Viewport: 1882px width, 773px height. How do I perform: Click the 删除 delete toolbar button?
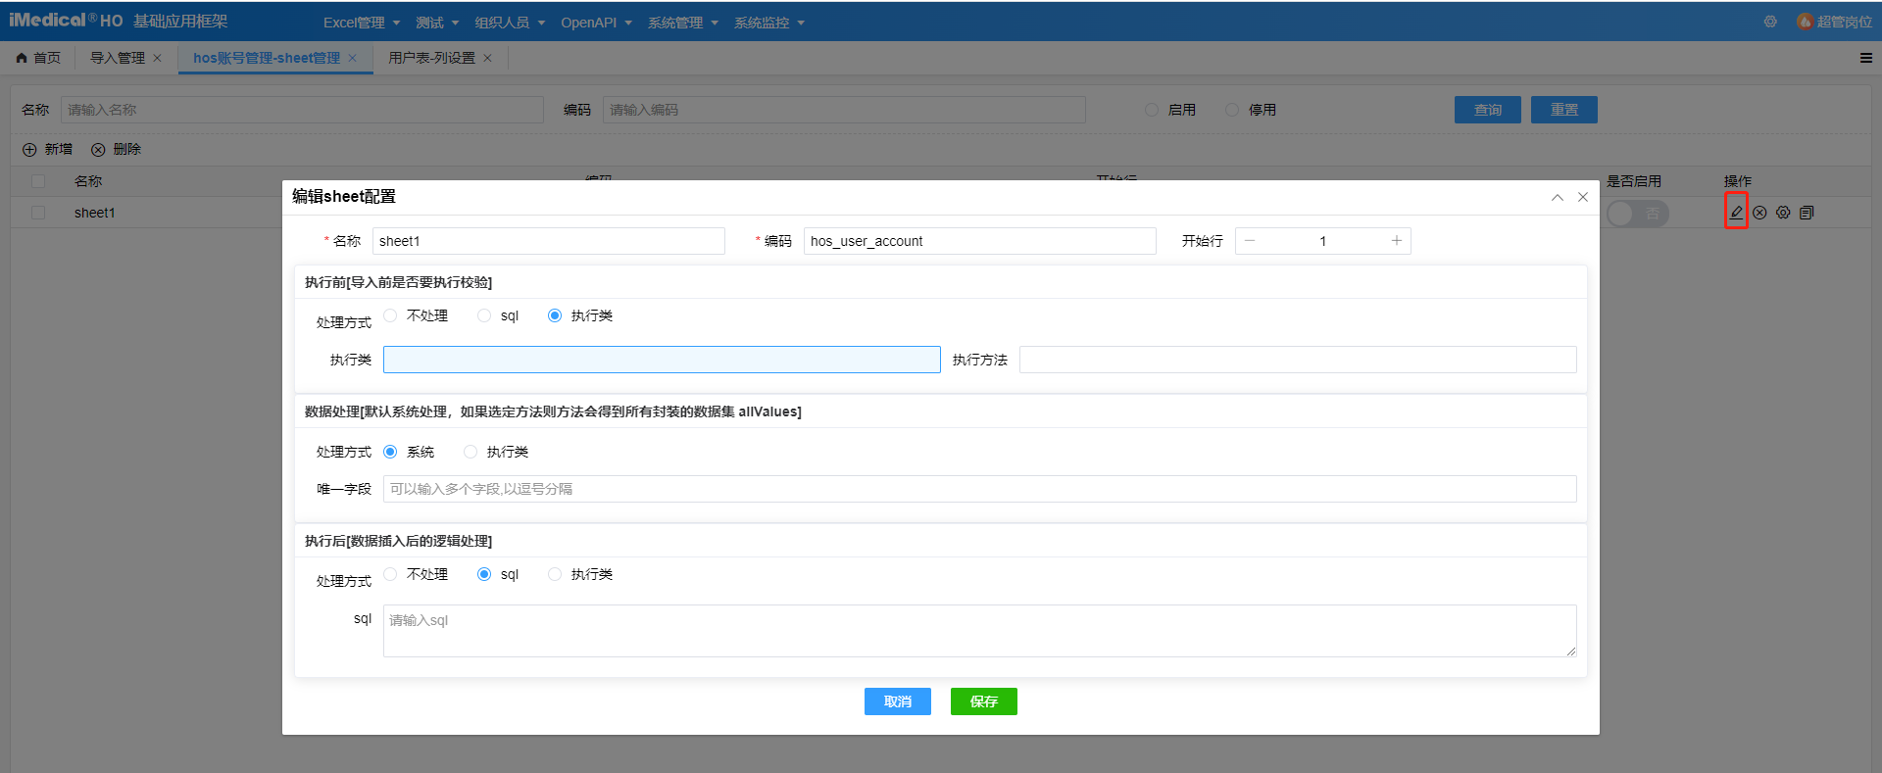click(x=117, y=149)
